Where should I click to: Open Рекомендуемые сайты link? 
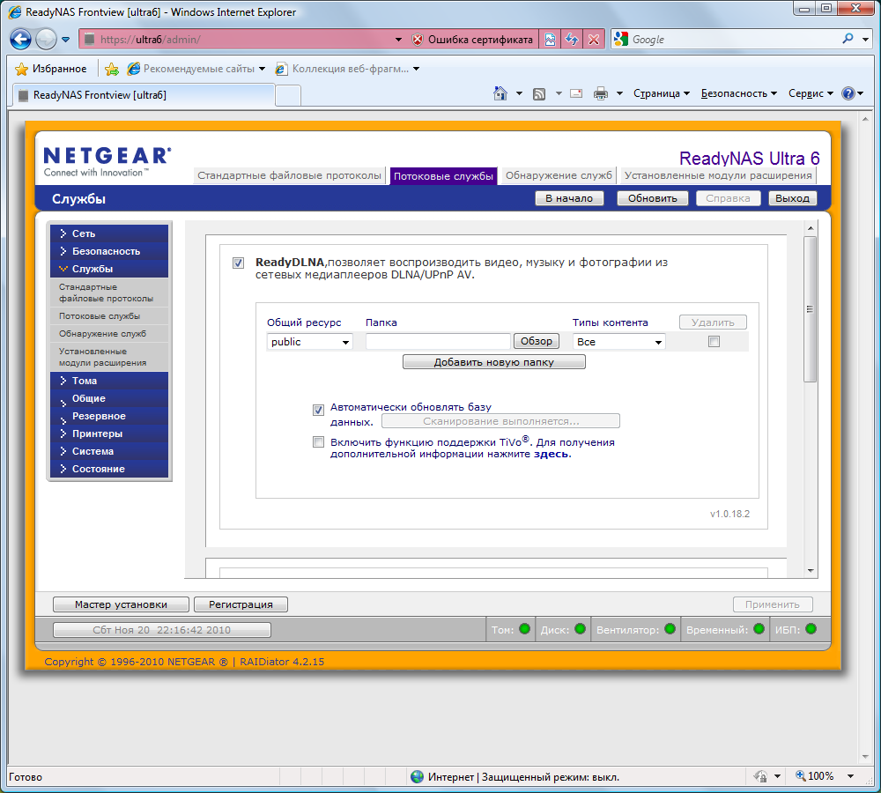click(196, 69)
